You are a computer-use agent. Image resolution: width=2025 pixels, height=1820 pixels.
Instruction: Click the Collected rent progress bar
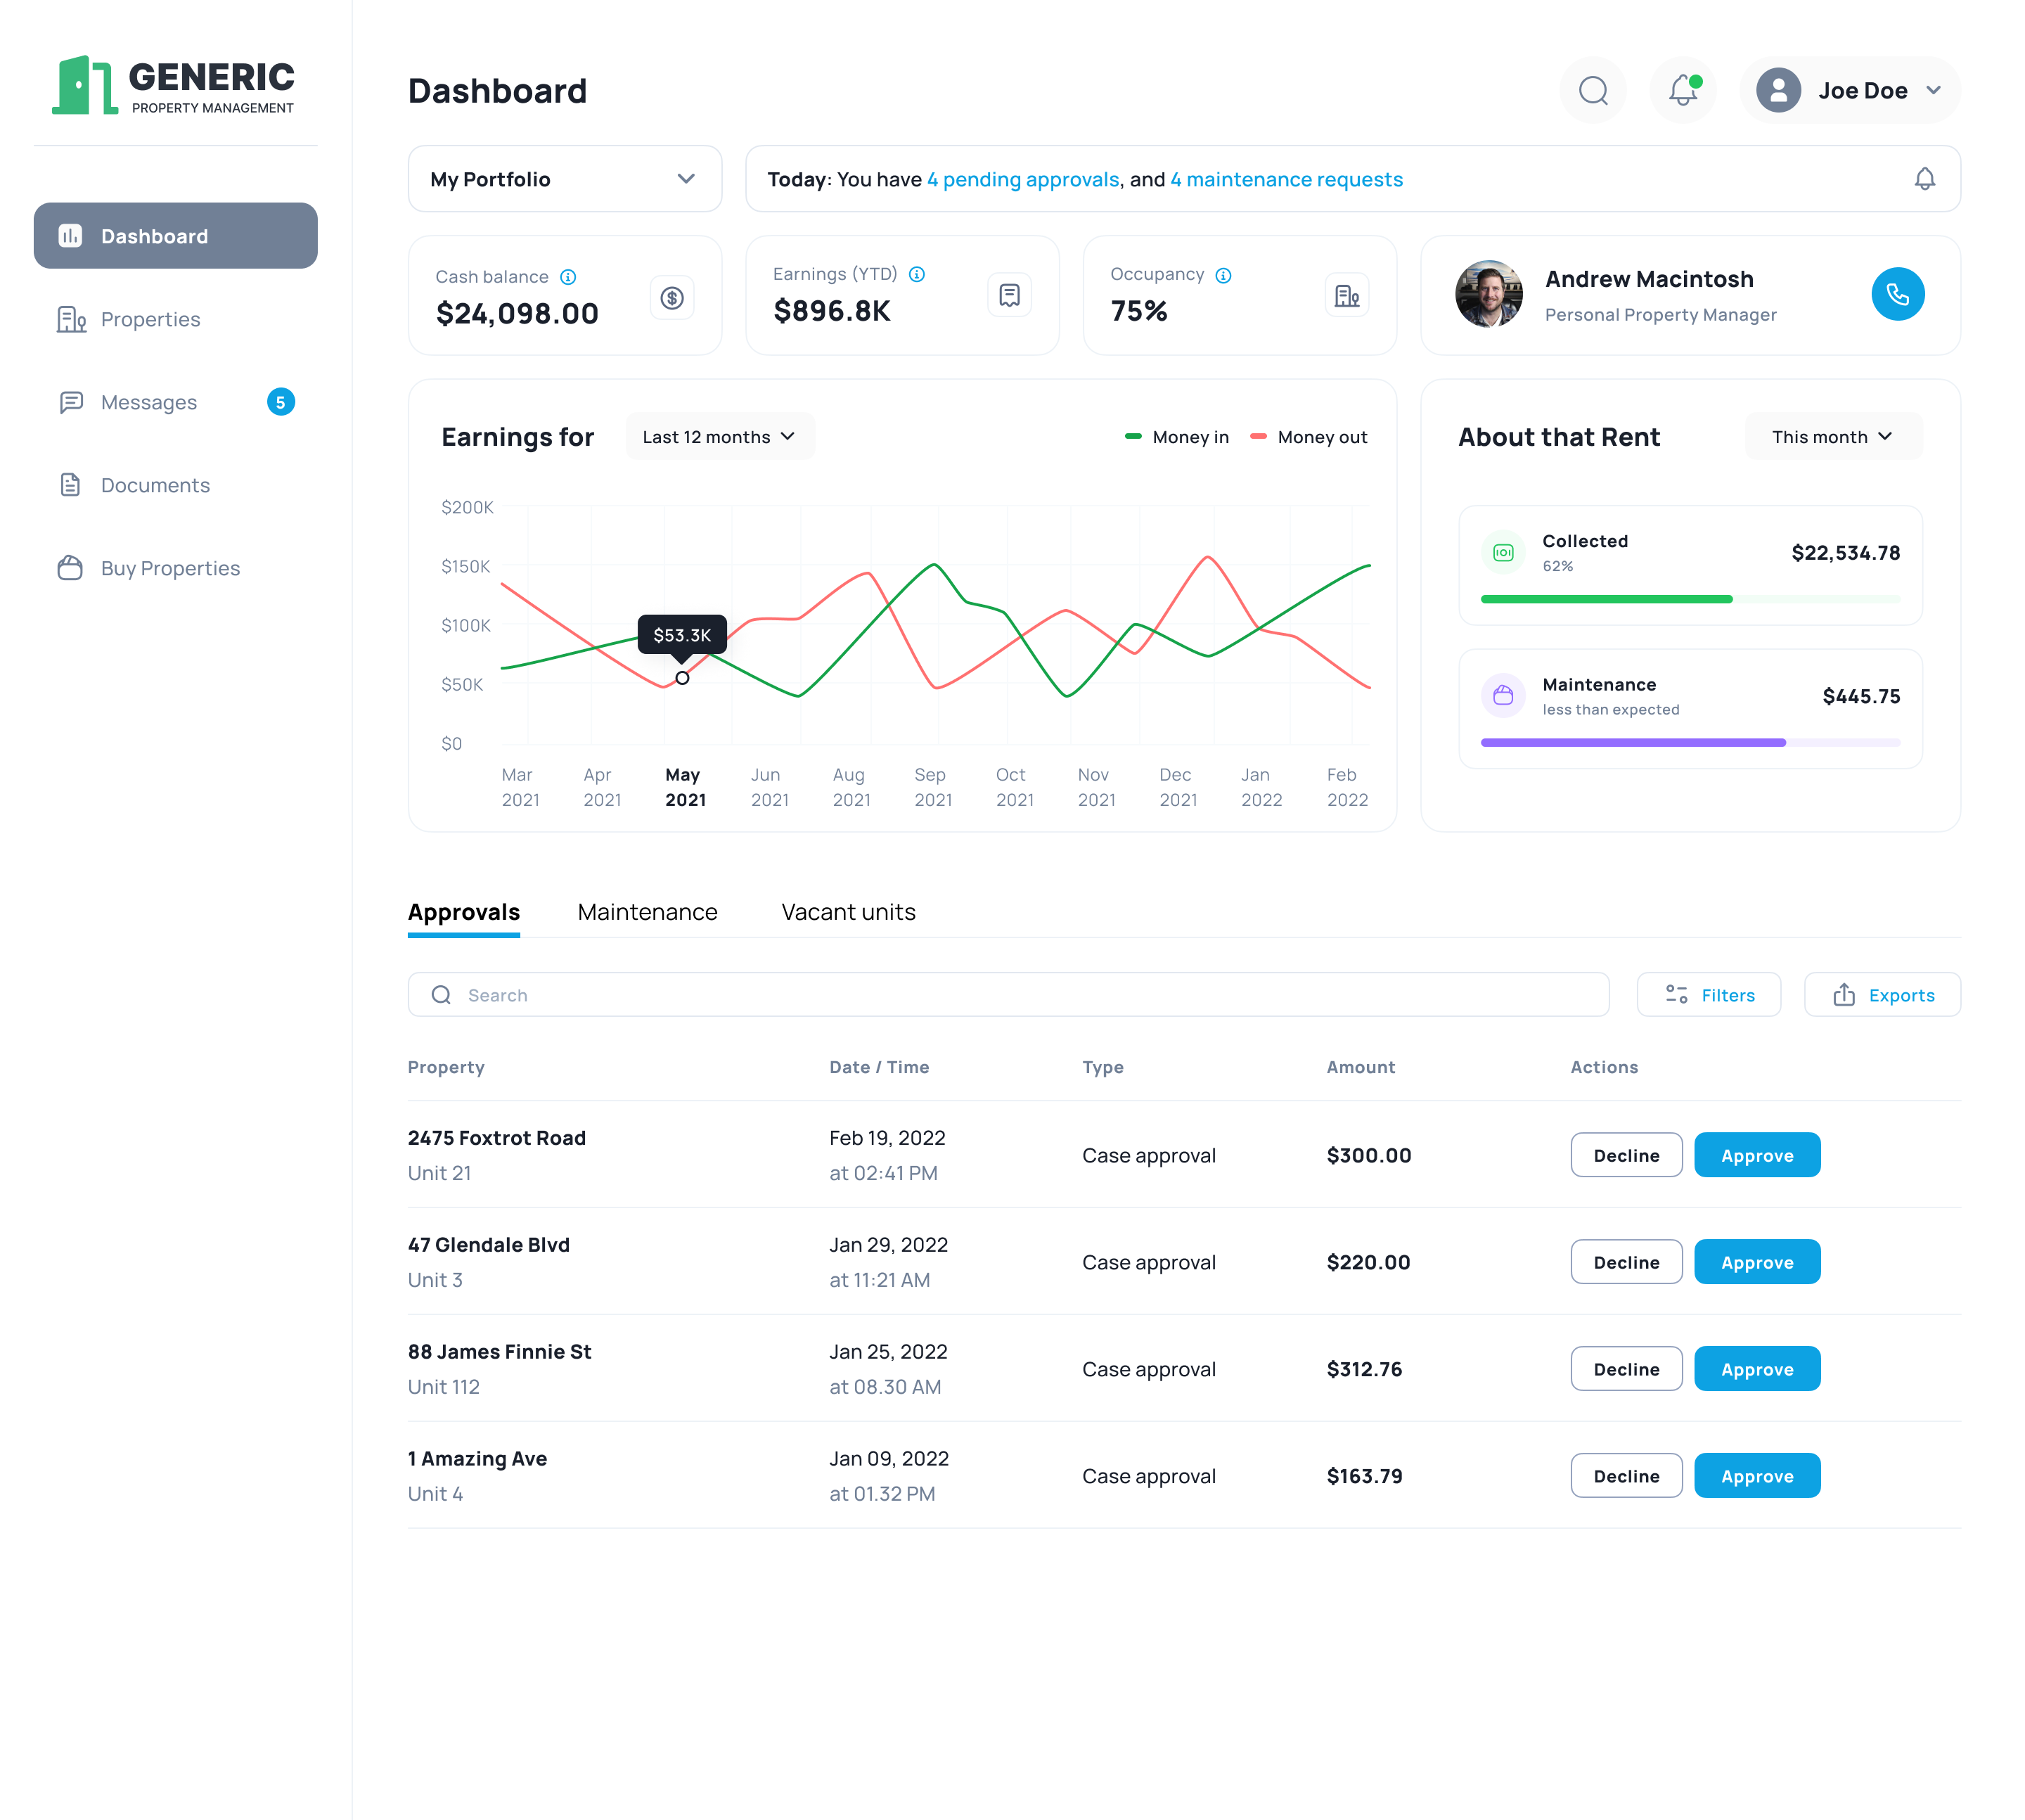pyautogui.click(x=1689, y=599)
